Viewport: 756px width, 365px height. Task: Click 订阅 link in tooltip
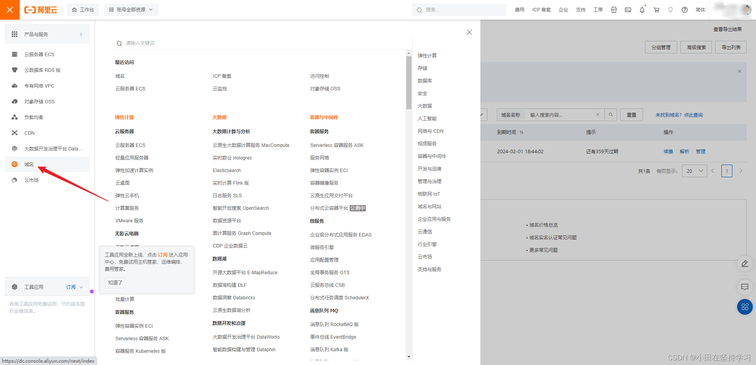[163, 255]
